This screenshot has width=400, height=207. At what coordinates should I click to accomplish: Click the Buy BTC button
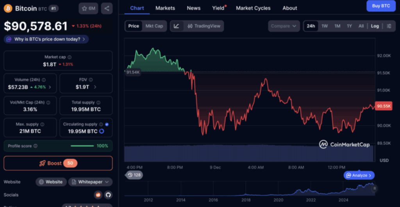coord(381,6)
